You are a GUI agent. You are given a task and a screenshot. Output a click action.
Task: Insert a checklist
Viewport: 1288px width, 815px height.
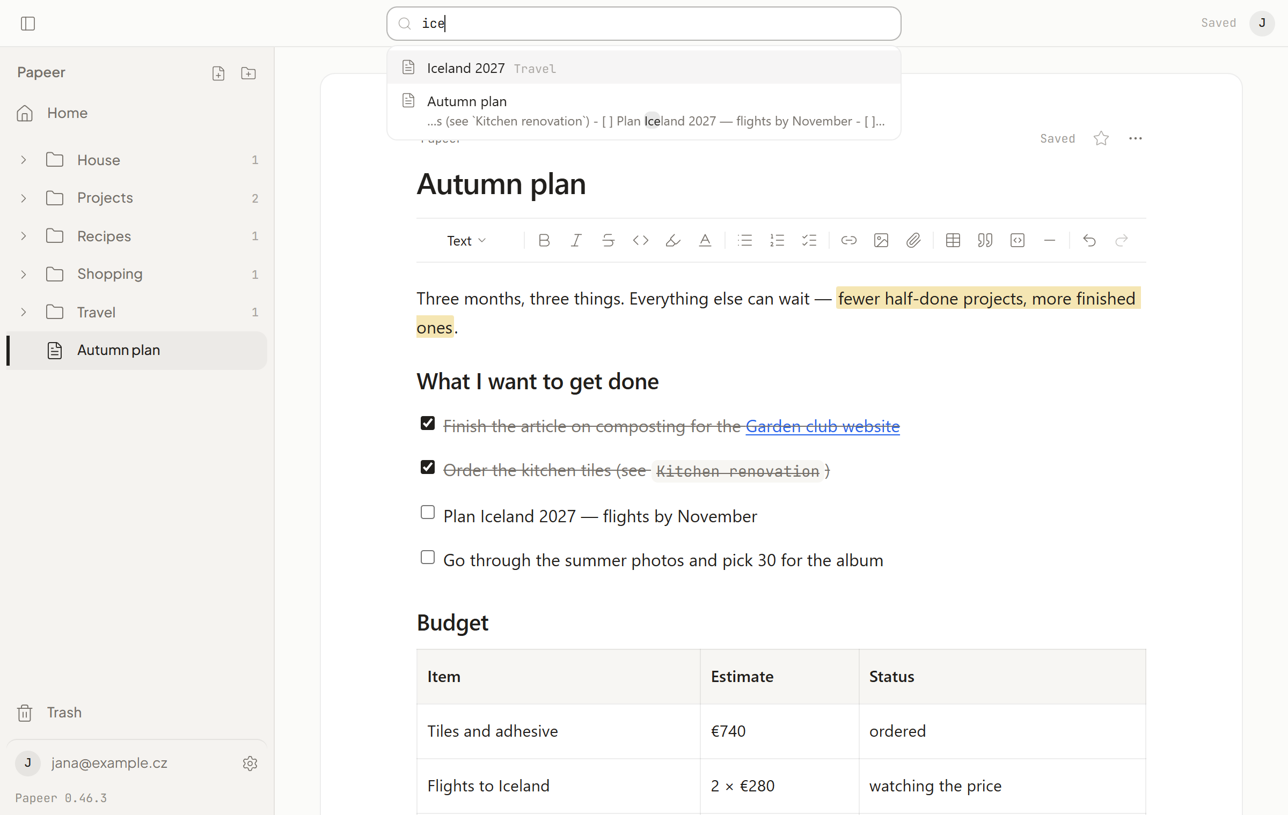pos(809,240)
